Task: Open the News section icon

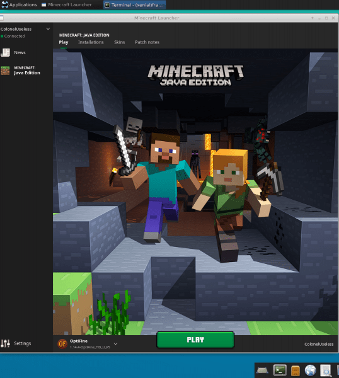Action: click(5, 52)
